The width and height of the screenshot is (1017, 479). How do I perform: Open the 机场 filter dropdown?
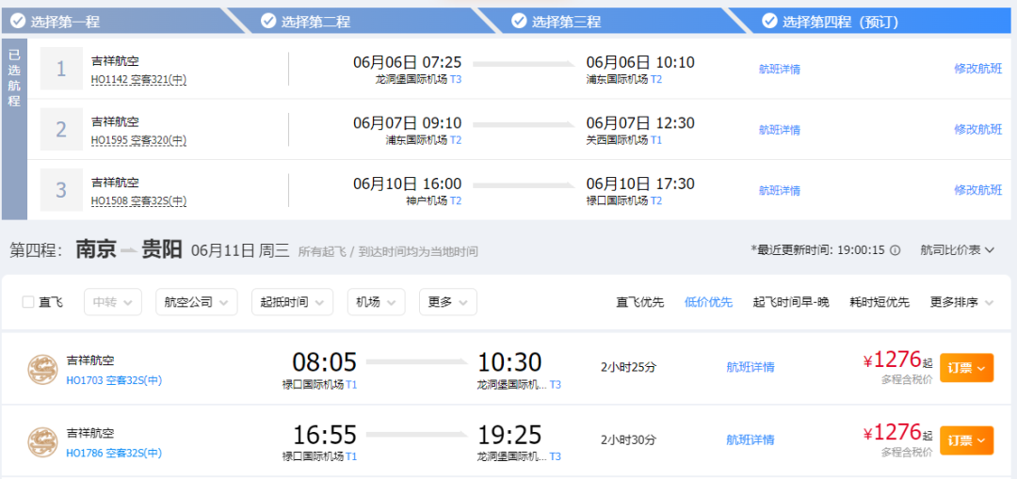coord(376,302)
